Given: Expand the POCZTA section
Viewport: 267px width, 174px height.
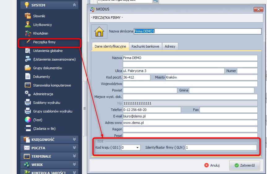Looking at the screenshot, I should click(x=74, y=148).
